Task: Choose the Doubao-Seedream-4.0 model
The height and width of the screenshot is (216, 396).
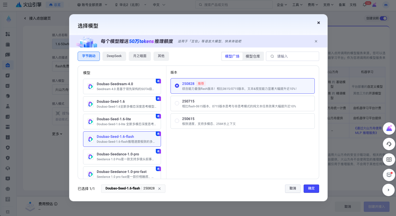Action: (122, 86)
